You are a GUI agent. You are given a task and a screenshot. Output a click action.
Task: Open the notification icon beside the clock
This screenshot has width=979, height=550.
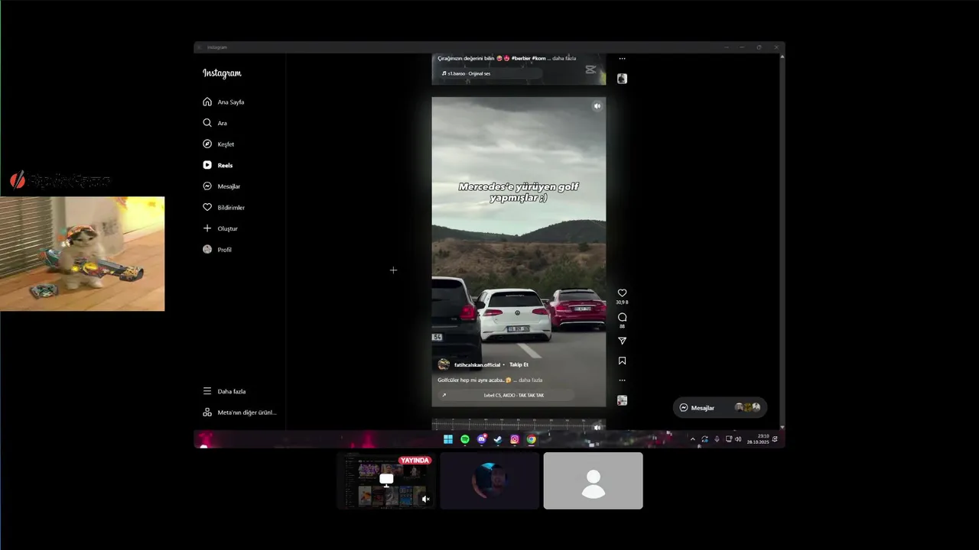pyautogui.click(x=775, y=439)
